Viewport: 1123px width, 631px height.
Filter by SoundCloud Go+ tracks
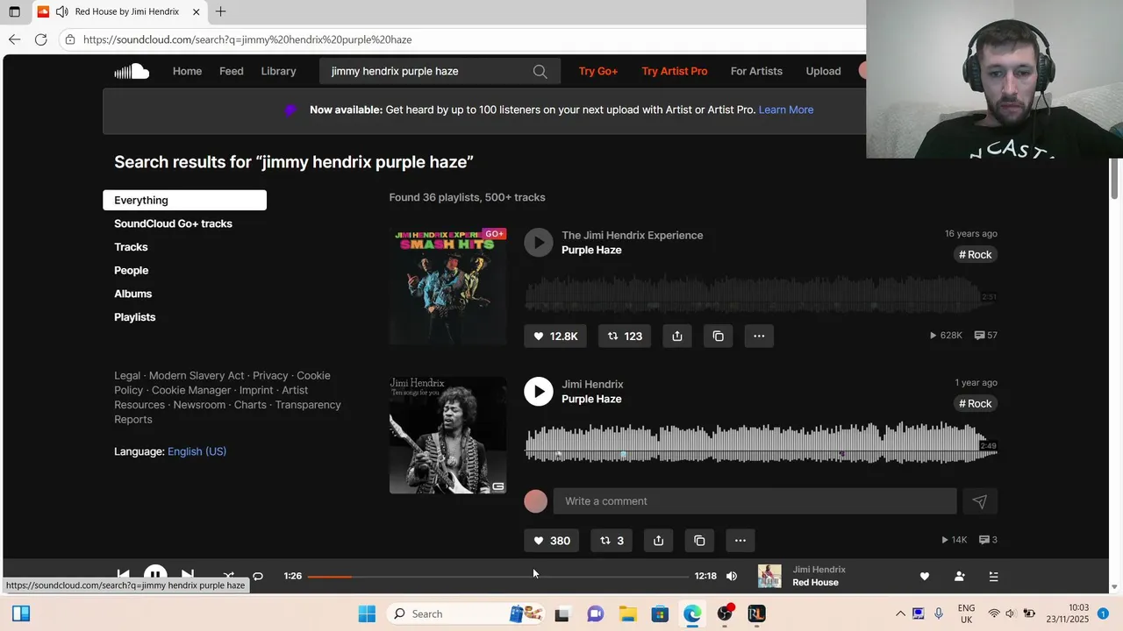pyautogui.click(x=173, y=223)
